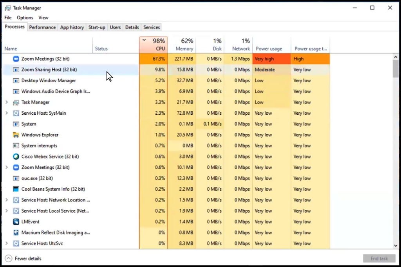This screenshot has width=401, height=267.
Task: Switch to the Services tab
Action: pyautogui.click(x=152, y=27)
